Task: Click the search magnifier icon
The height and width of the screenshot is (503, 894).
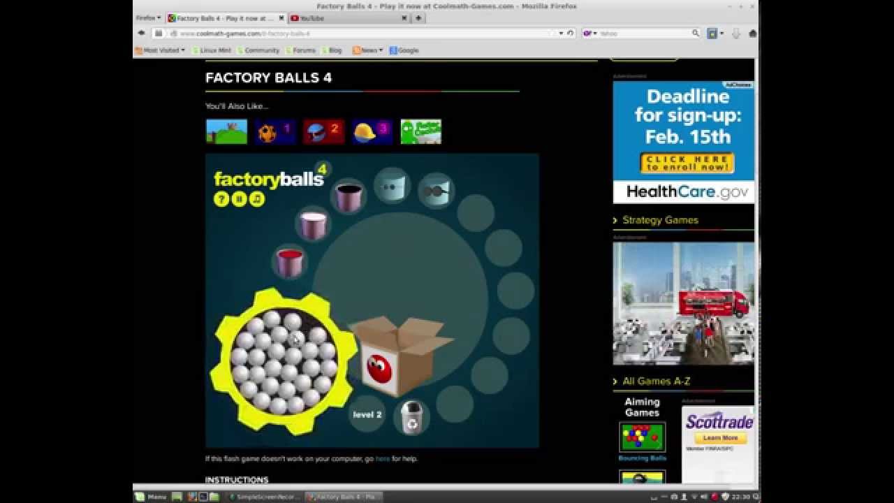Action: [x=696, y=34]
